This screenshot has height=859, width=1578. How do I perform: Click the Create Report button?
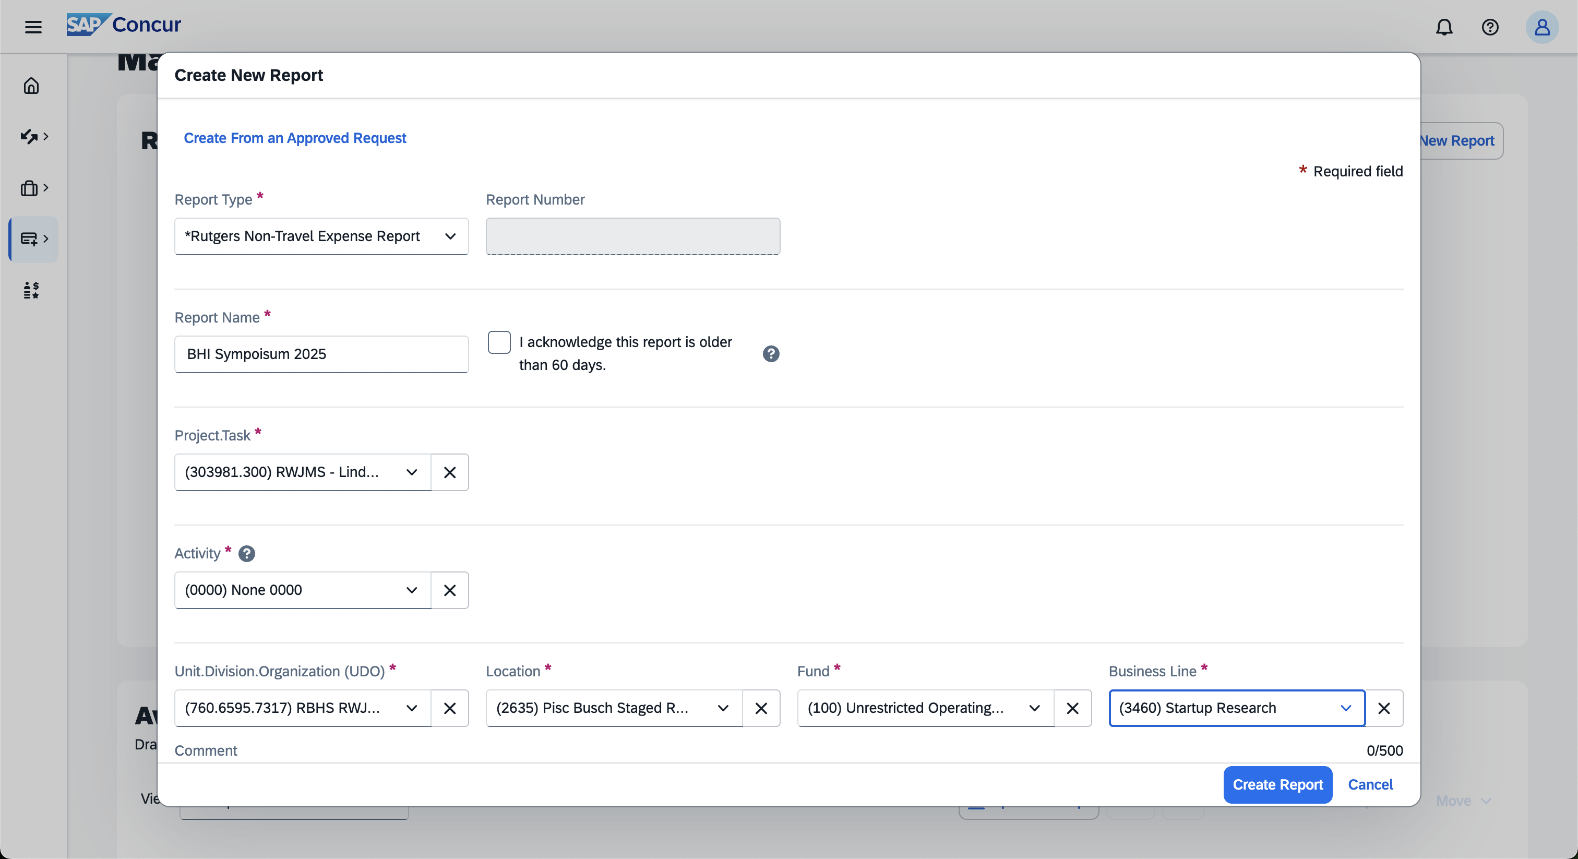(x=1277, y=784)
